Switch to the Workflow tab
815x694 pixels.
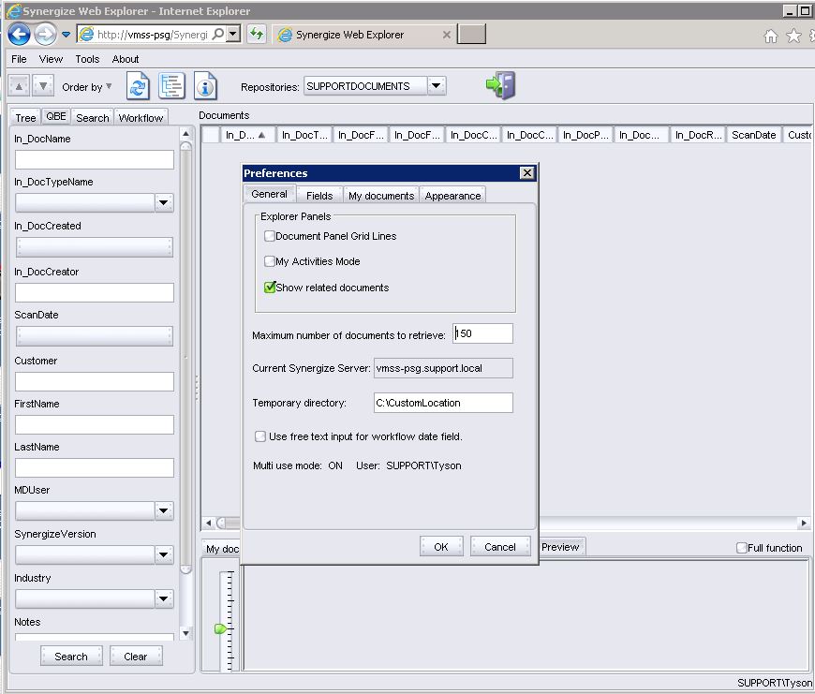[141, 118]
